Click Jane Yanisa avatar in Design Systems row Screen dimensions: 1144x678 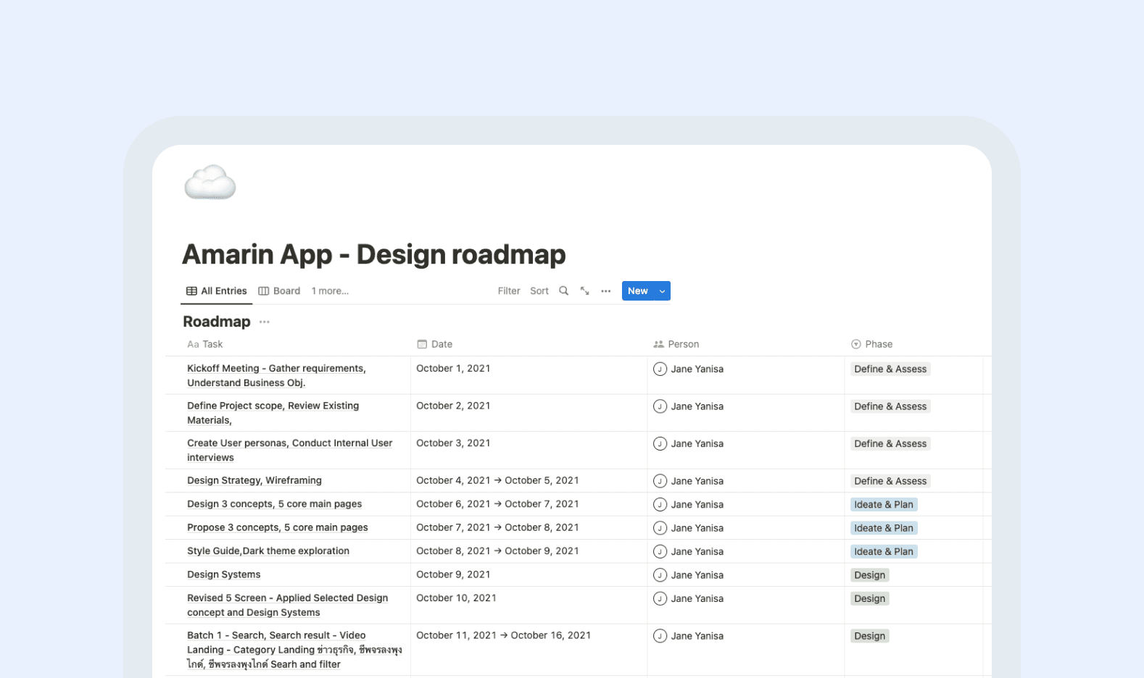(x=660, y=575)
